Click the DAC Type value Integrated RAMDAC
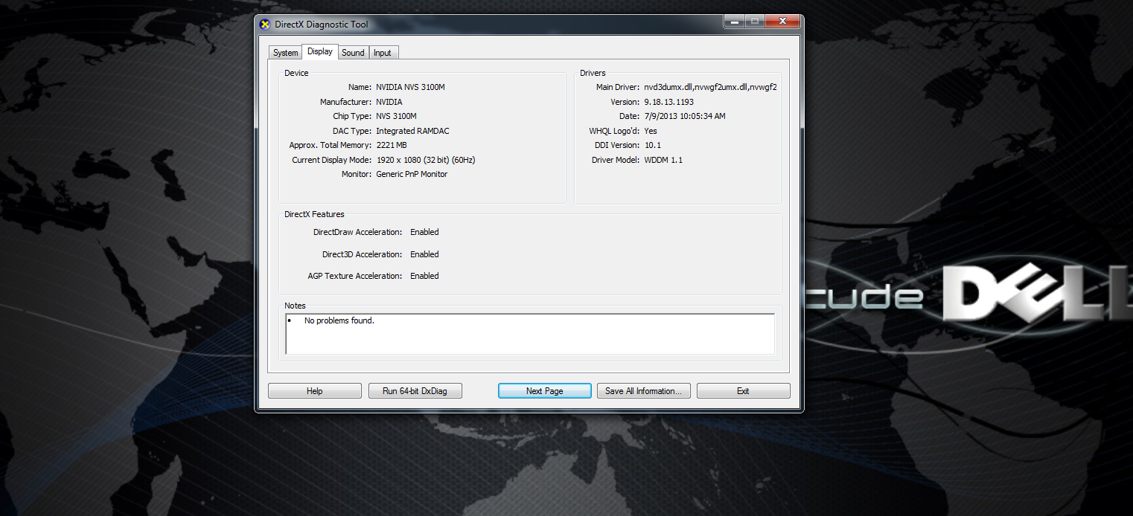 click(412, 131)
